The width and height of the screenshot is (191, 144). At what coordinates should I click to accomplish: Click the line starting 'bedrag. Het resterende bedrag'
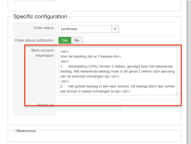(x=116, y=71)
